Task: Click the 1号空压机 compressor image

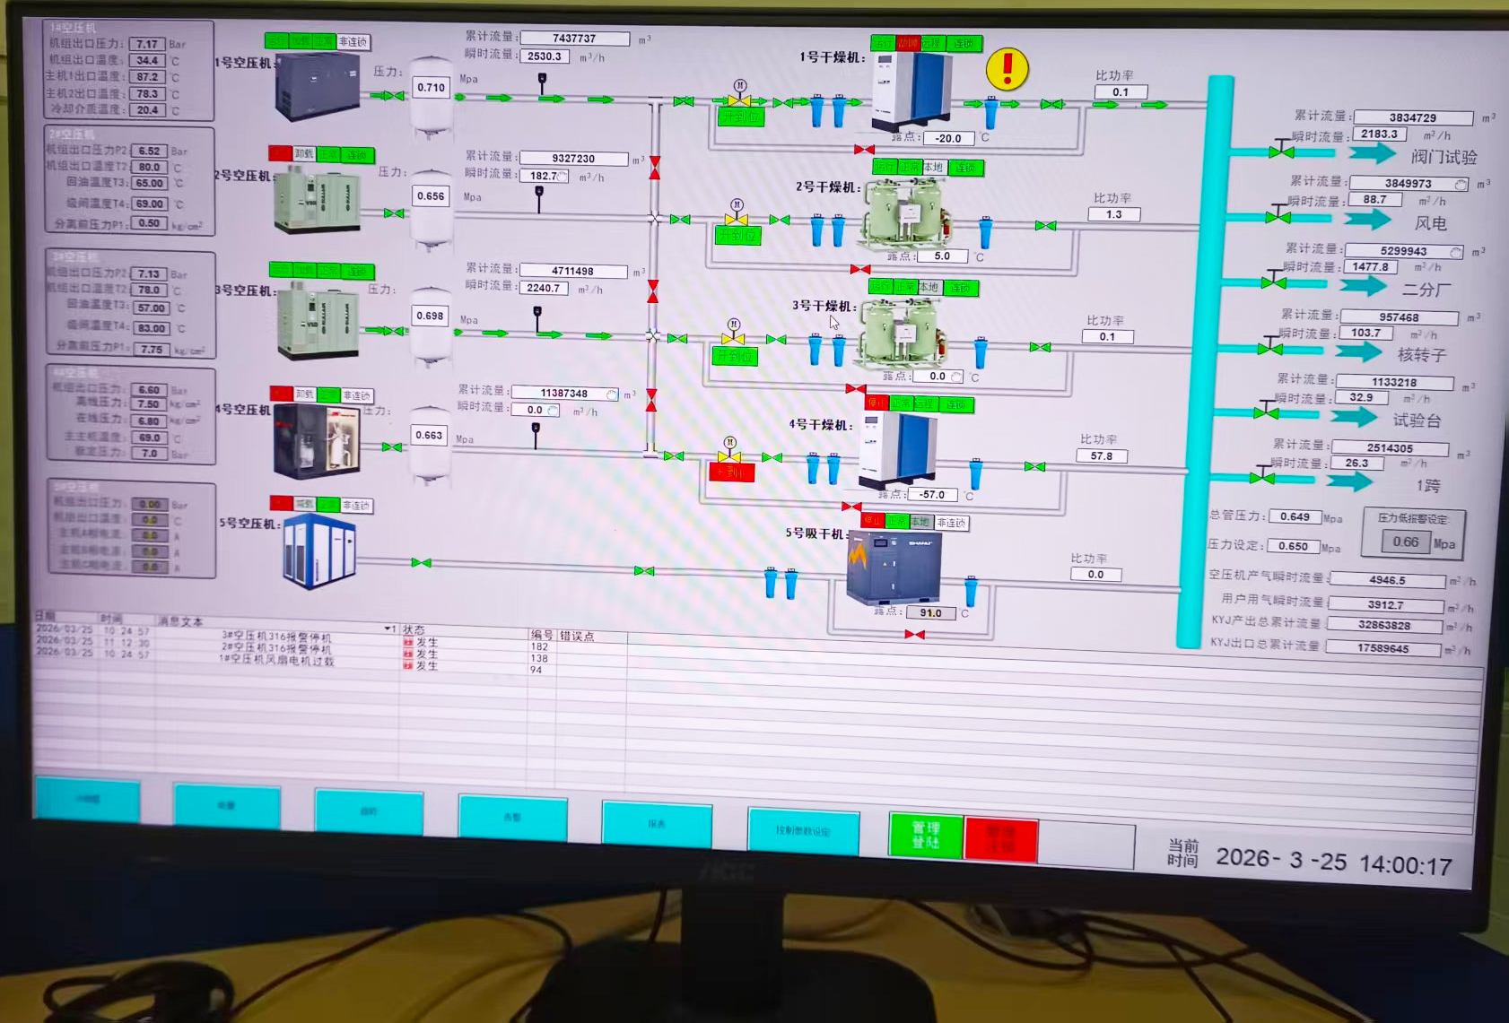Action: click(x=317, y=85)
